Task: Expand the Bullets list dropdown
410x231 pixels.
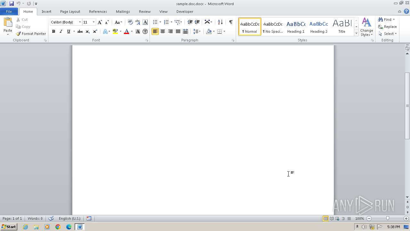Action: pos(160,22)
